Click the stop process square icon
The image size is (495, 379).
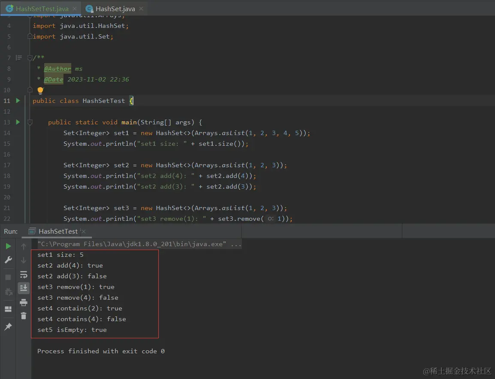point(8,277)
